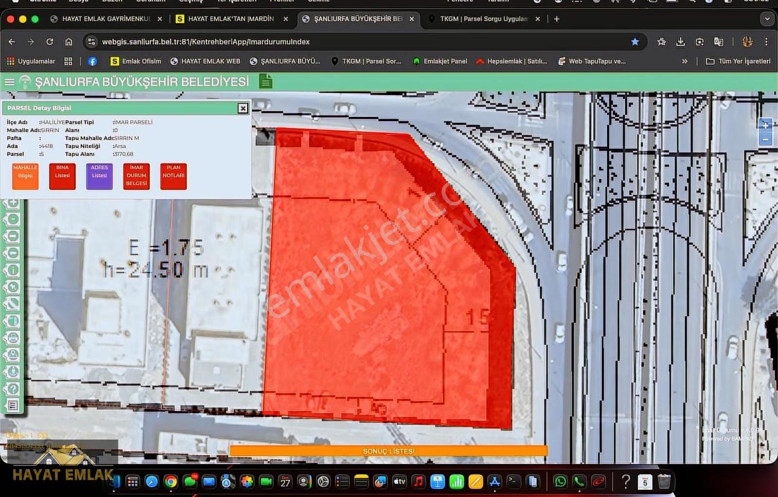Open PLAN NOTLARI button

pyautogui.click(x=174, y=176)
